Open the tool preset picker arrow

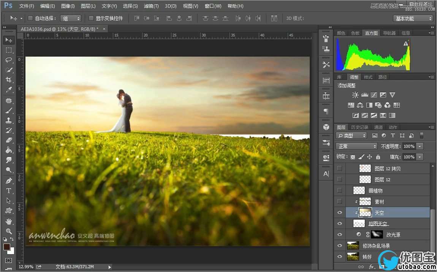pos(21,18)
